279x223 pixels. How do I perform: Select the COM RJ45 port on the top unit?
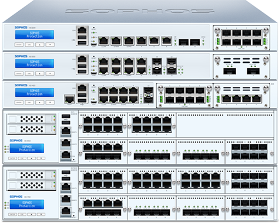(82, 30)
